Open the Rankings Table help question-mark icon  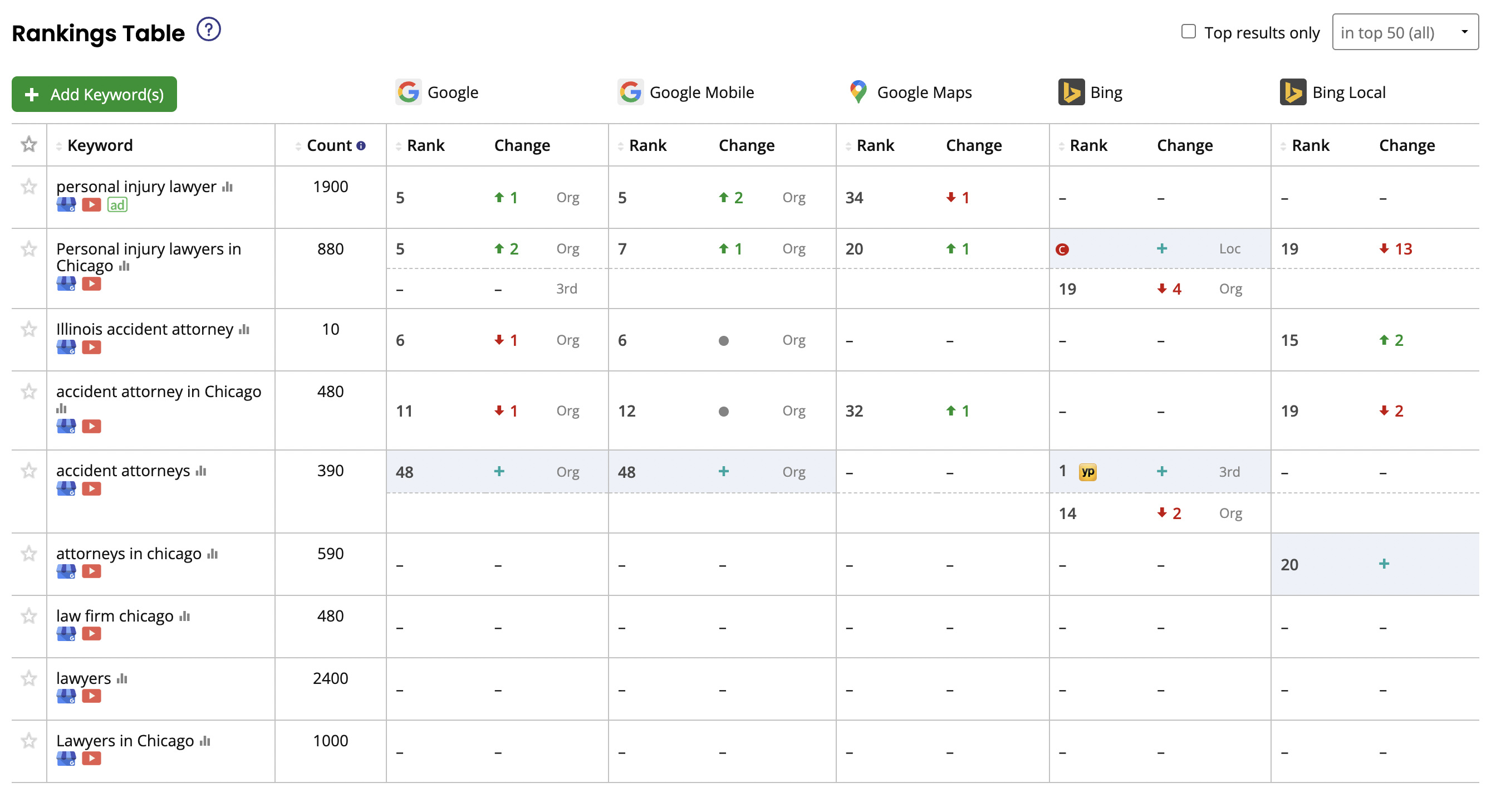(208, 30)
